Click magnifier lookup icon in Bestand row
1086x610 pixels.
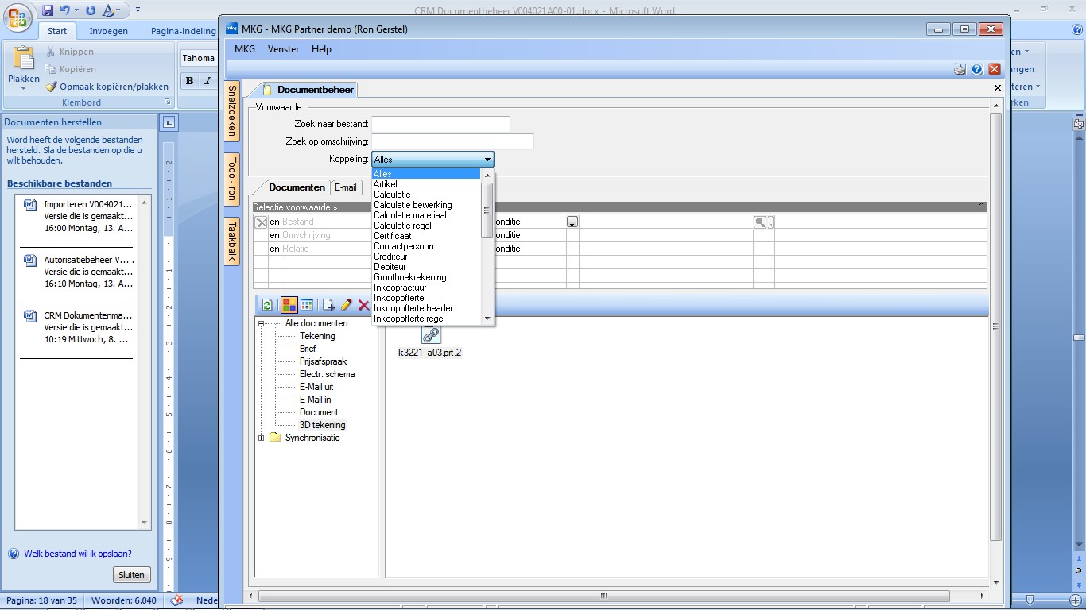point(761,222)
